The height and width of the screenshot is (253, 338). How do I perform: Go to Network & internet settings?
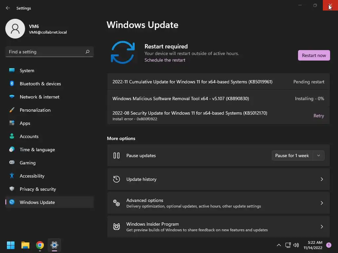50,97
